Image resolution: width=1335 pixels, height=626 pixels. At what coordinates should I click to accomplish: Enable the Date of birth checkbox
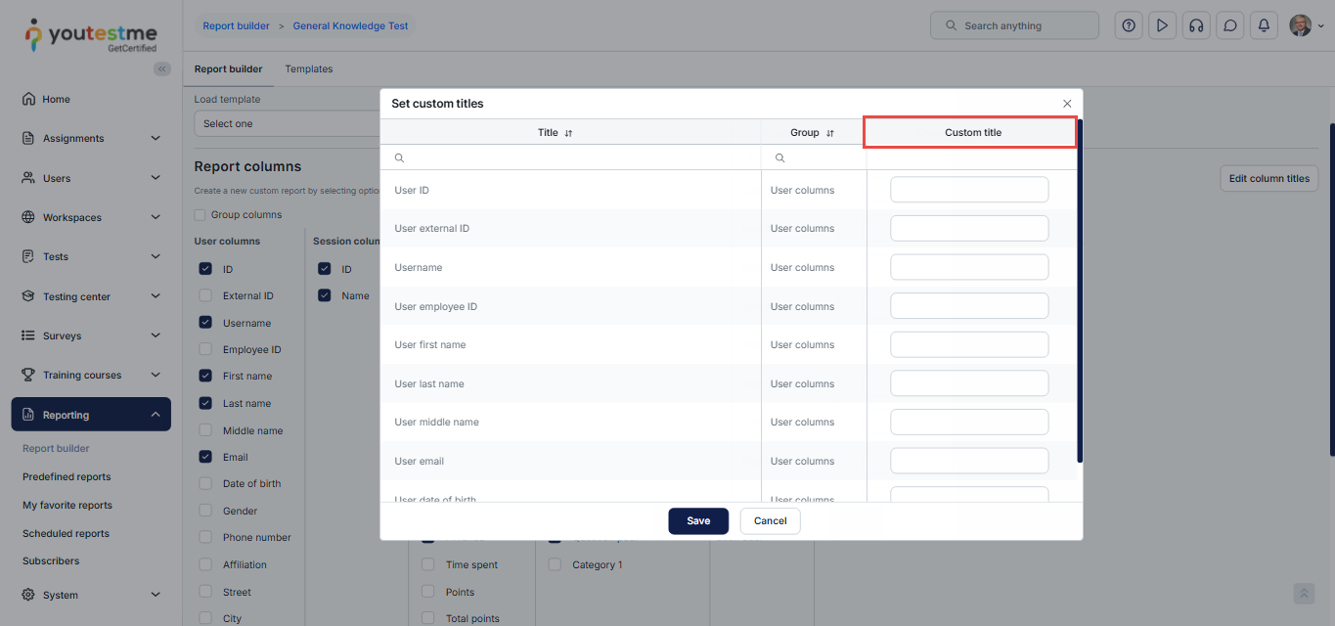point(205,483)
